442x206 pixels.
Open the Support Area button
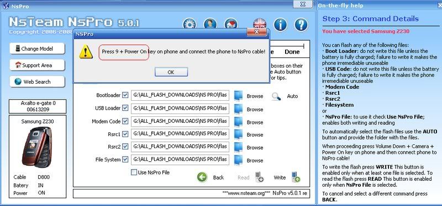pyautogui.click(x=37, y=65)
